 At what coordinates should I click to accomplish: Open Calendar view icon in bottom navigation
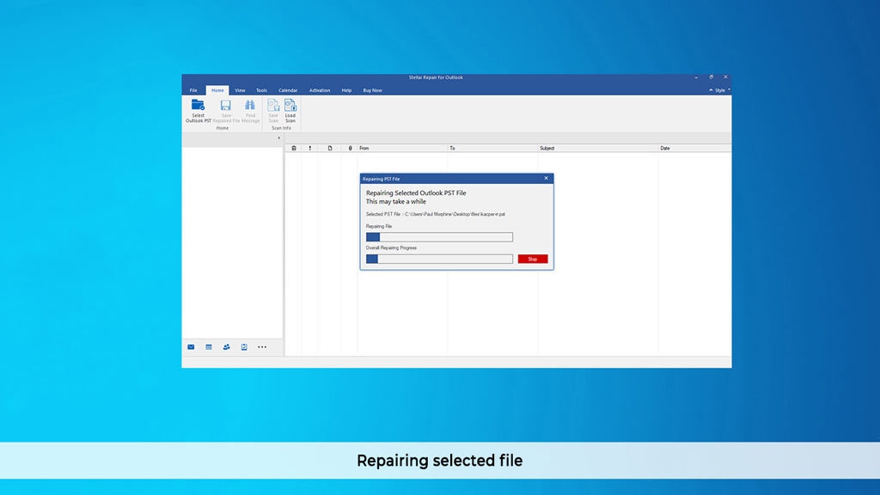[209, 347]
